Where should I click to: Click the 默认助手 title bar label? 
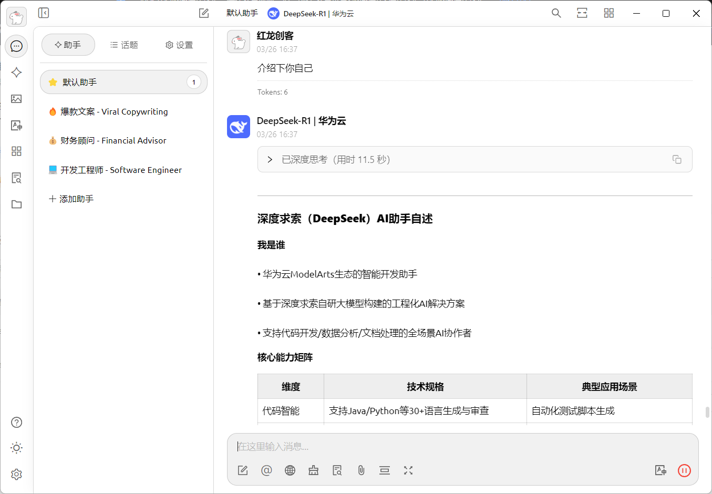point(242,13)
